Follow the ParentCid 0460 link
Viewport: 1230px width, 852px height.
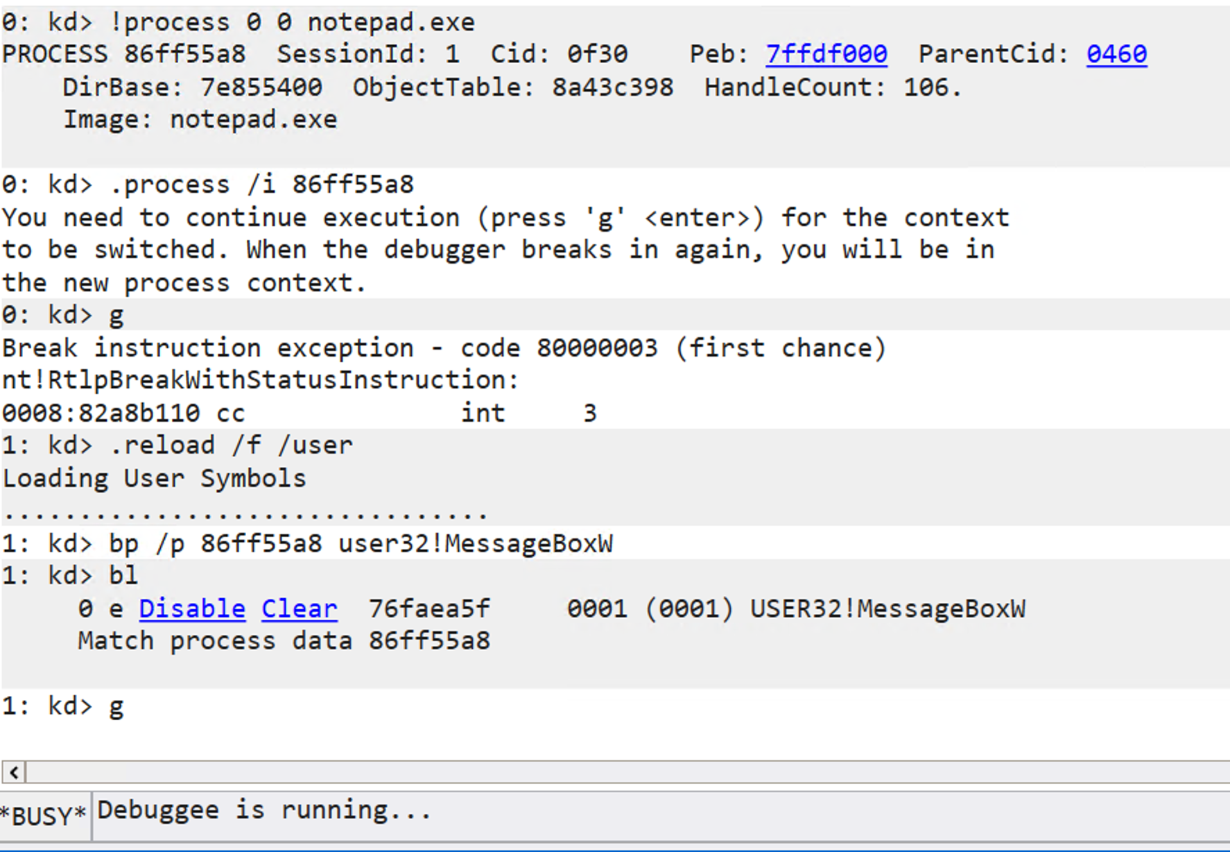coord(1116,54)
